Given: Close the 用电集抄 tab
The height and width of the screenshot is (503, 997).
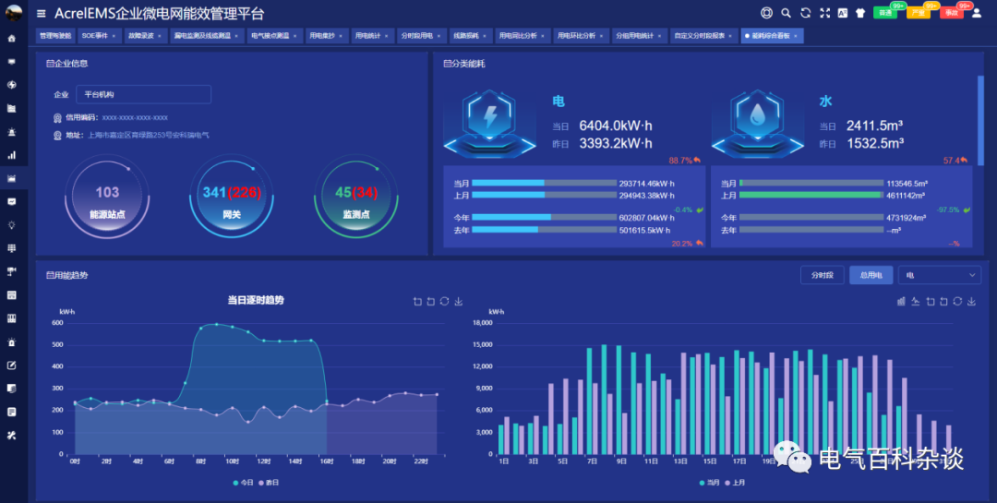Looking at the screenshot, I should coord(342,36).
